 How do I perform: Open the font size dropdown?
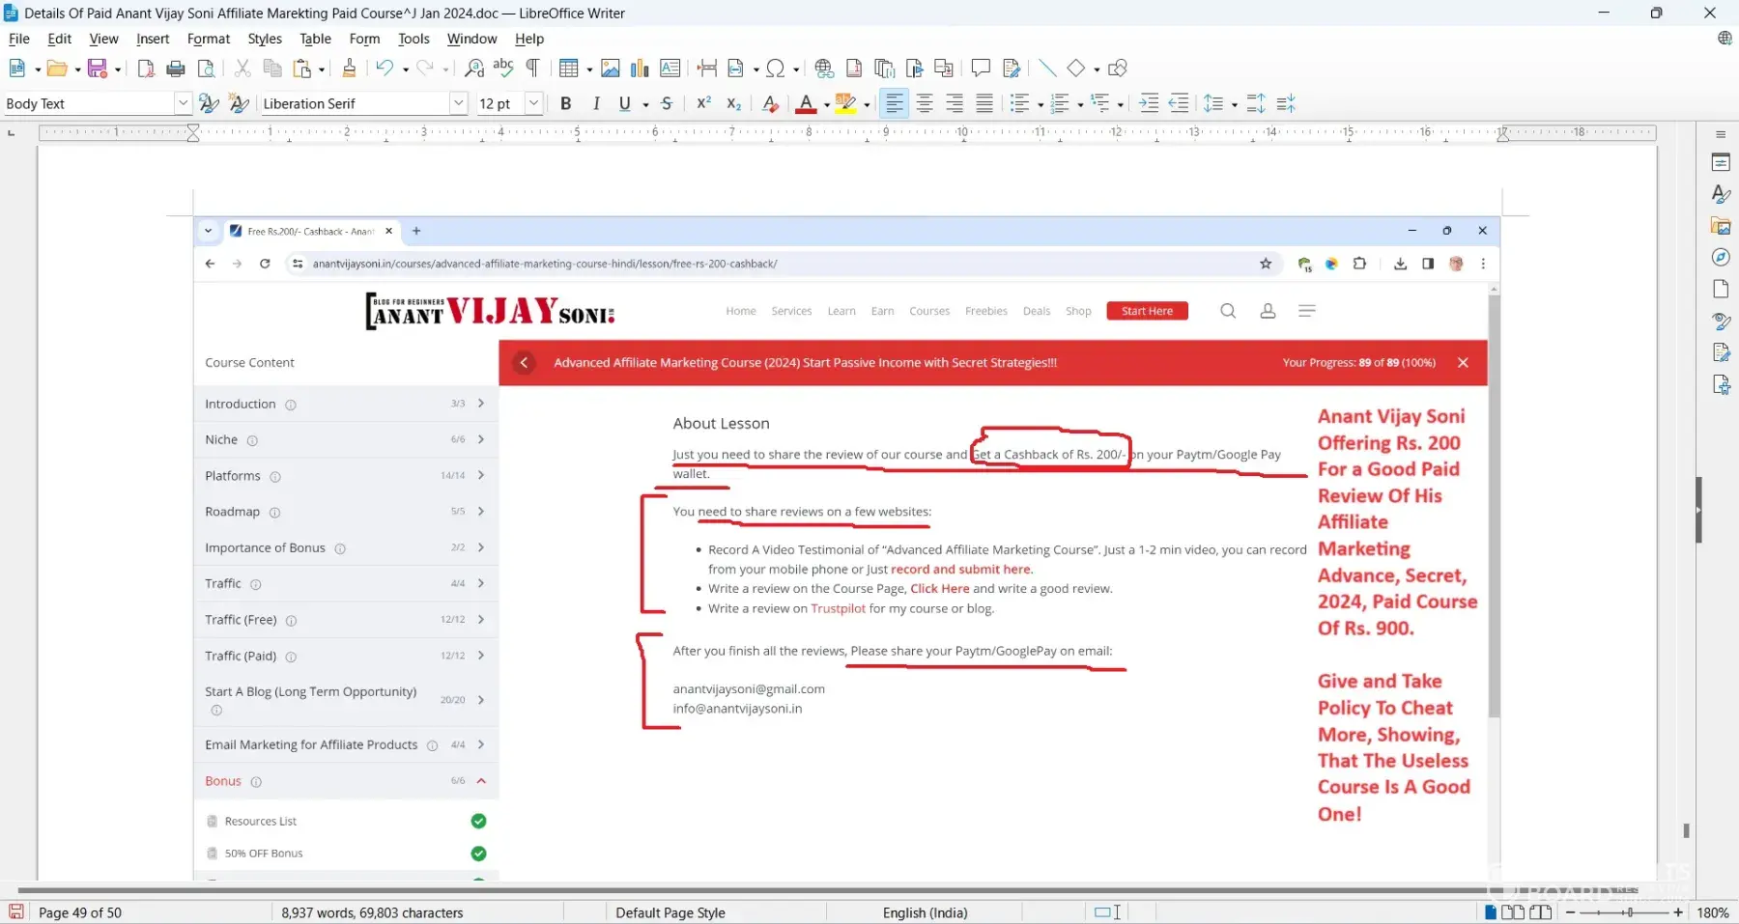tap(532, 104)
